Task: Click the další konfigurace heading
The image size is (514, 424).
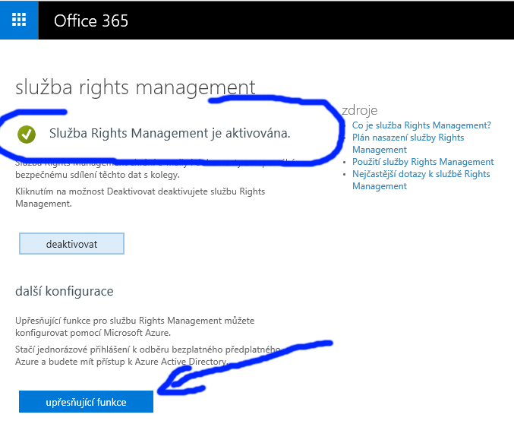Action: [65, 291]
